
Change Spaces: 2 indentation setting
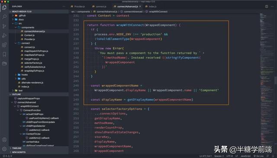click(x=219, y=156)
